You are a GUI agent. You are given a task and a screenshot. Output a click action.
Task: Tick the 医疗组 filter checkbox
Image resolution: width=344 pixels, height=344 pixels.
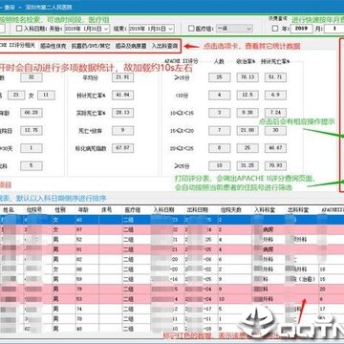point(191,29)
